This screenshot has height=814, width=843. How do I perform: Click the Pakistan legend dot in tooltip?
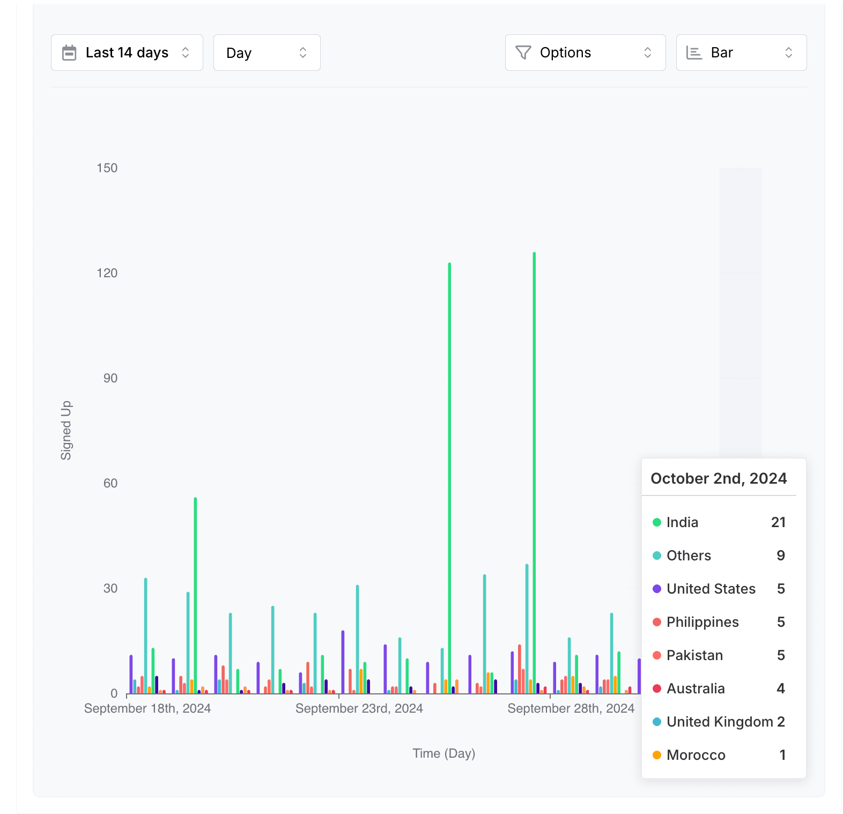[657, 655]
